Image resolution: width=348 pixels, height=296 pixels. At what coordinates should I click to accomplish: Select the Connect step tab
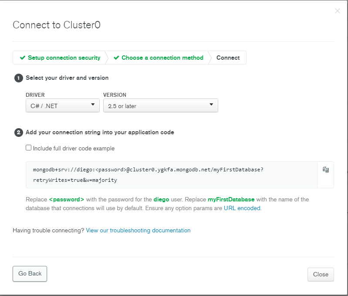(228, 58)
